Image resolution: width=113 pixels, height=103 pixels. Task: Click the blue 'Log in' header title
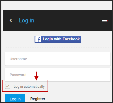26,20
